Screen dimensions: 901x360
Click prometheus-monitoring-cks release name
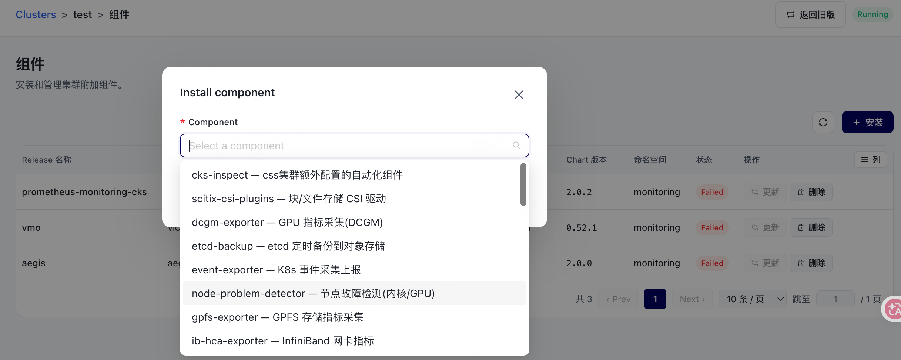[84, 192]
